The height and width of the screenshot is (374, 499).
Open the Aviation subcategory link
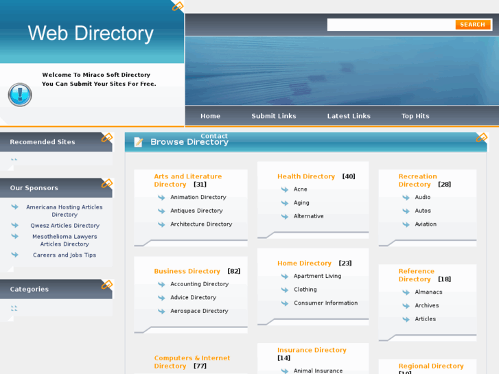click(x=426, y=224)
